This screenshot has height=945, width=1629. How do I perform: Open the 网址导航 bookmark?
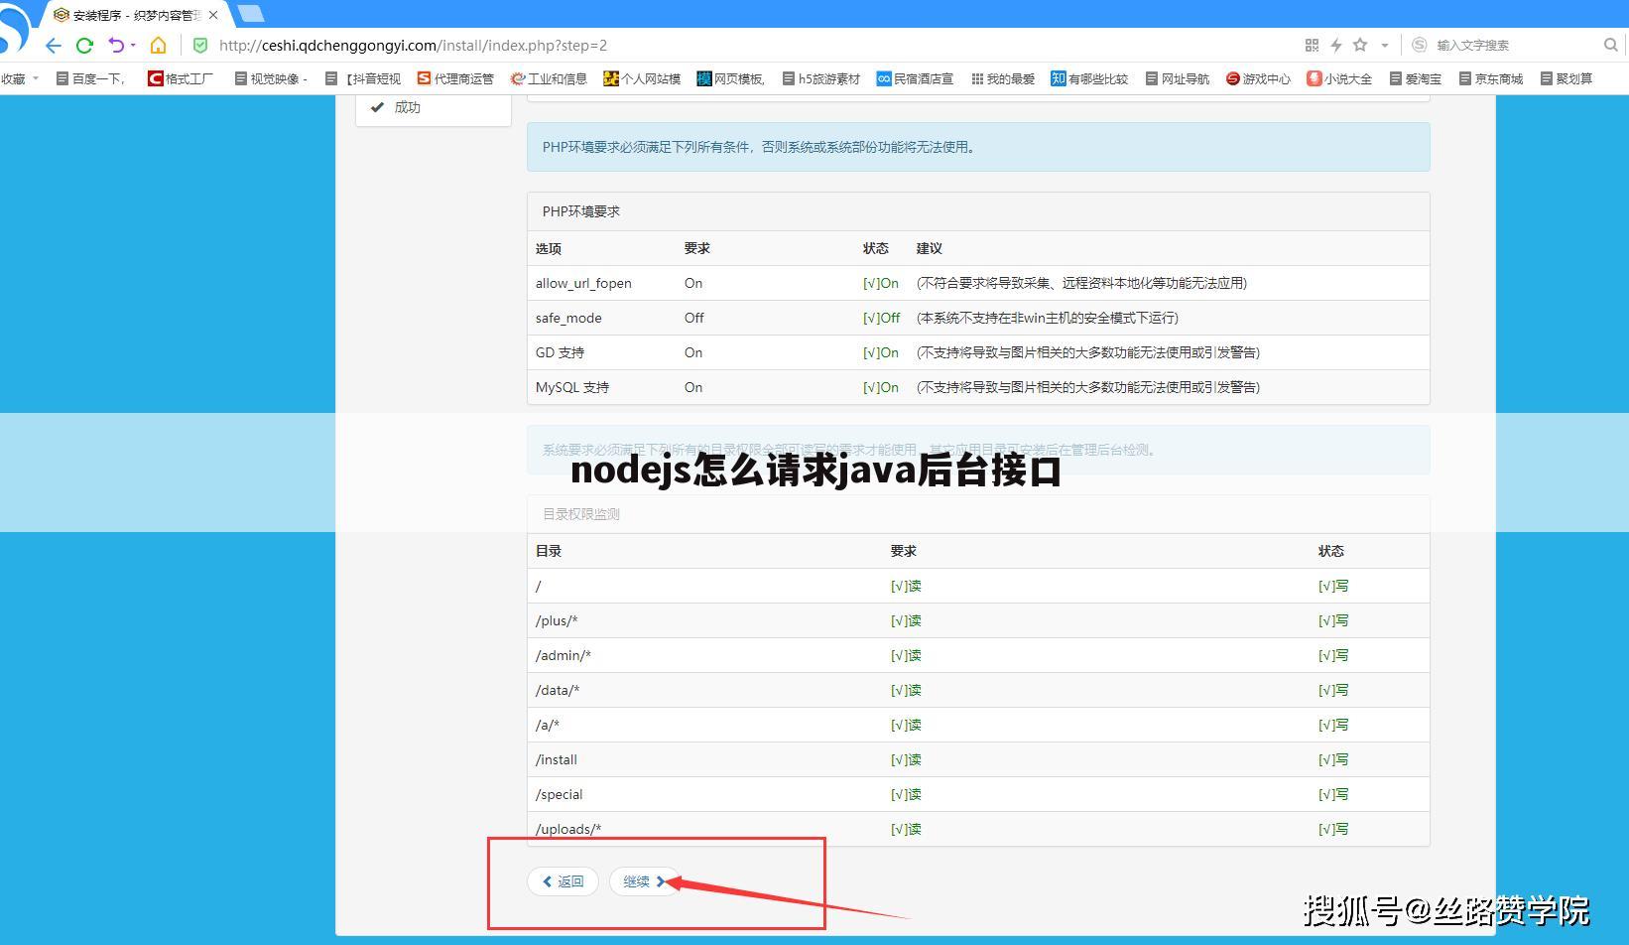coord(1178,78)
